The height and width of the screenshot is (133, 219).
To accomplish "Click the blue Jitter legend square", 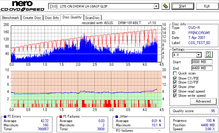I will click(x=117, y=117).
